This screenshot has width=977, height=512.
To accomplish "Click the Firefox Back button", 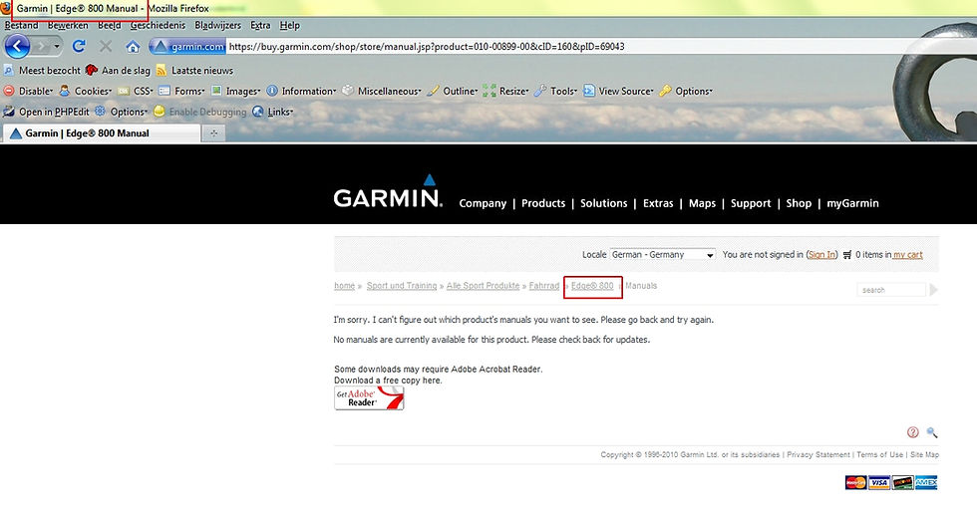I will coord(17,46).
